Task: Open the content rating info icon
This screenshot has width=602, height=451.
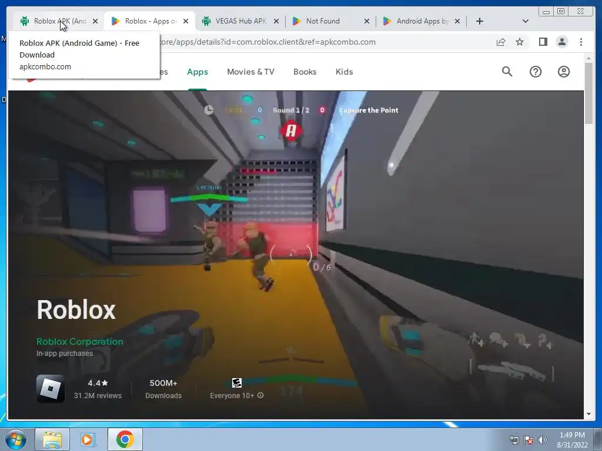Action: tap(260, 395)
